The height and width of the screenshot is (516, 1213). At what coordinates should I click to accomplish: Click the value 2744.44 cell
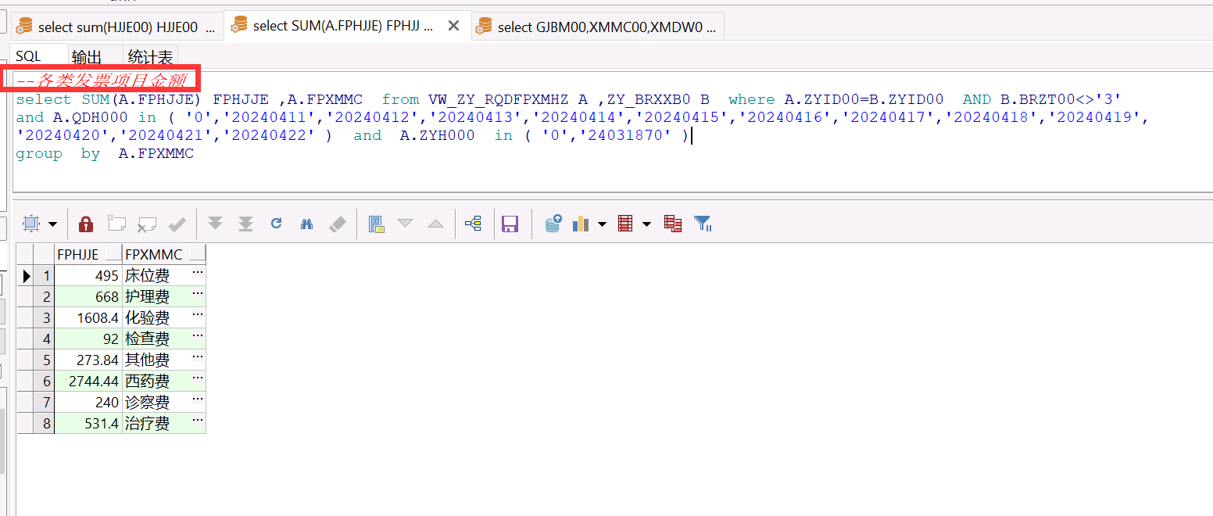(88, 381)
